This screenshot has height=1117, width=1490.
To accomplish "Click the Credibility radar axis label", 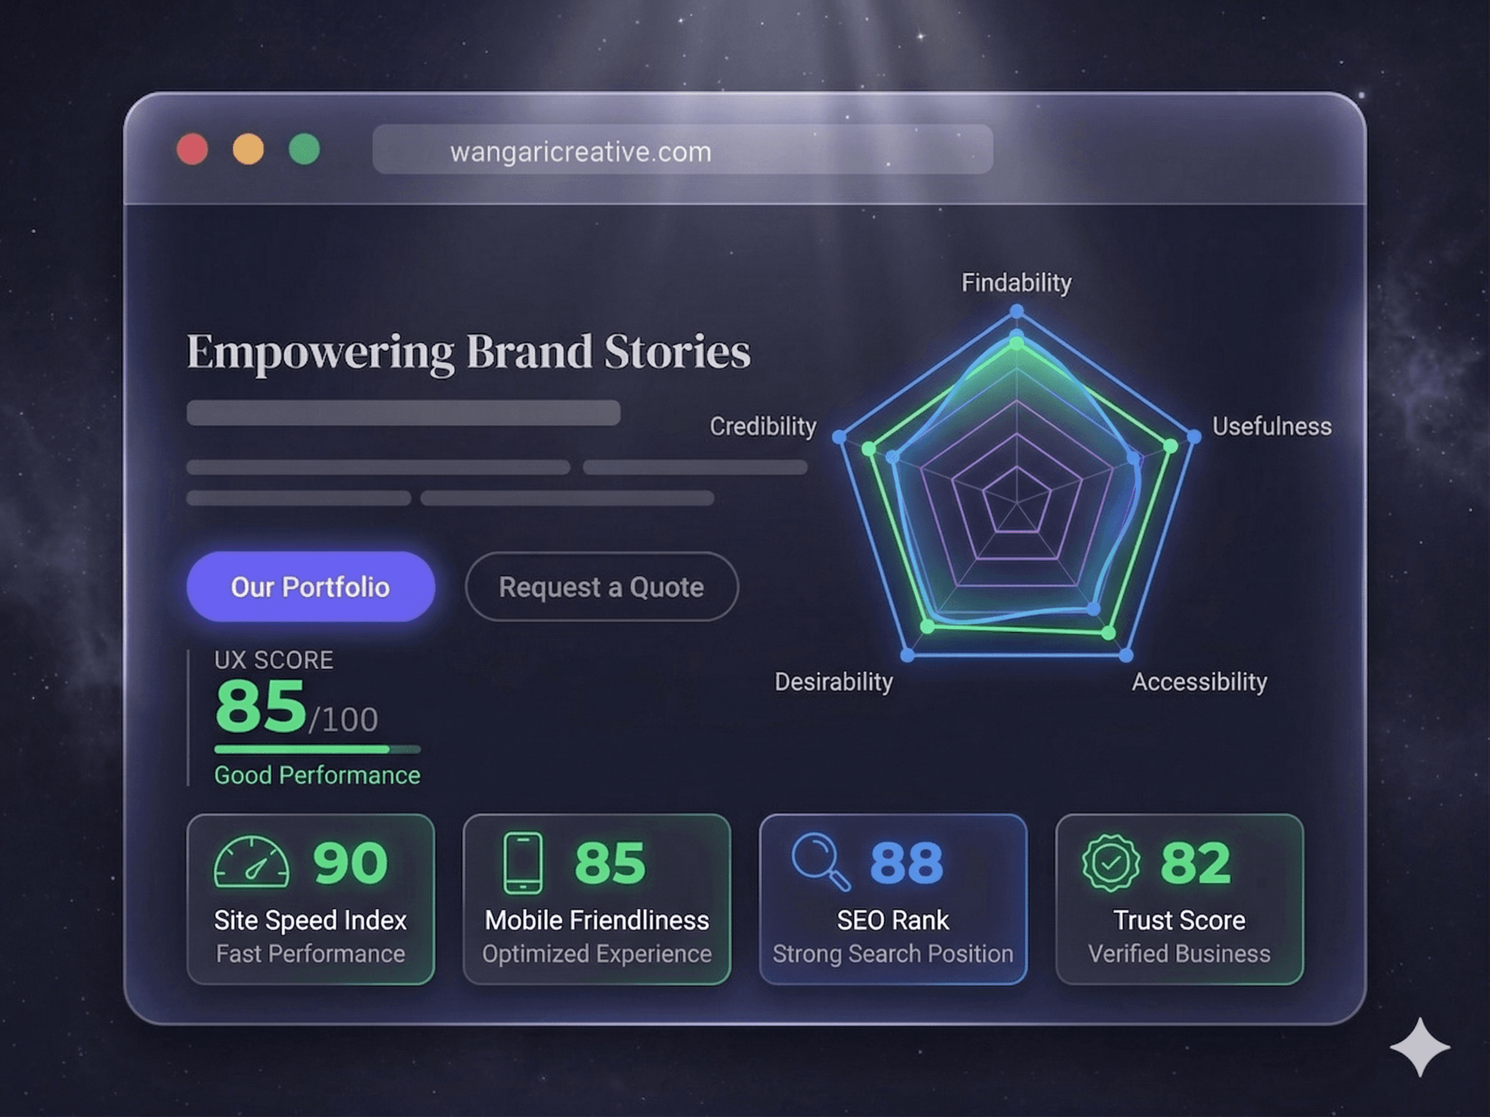I will [762, 427].
